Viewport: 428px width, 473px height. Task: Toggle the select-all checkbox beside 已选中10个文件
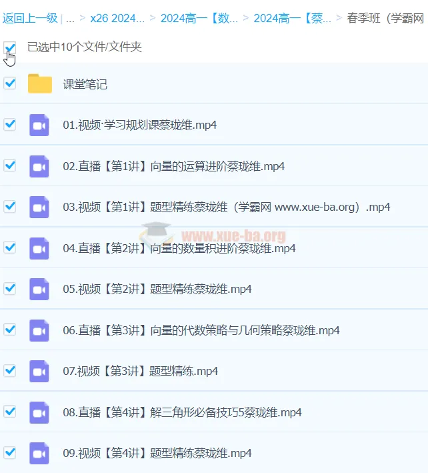coord(10,47)
